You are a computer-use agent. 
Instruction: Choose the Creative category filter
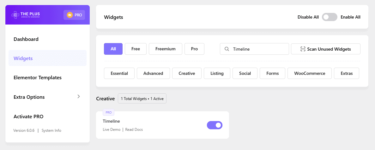(187, 73)
